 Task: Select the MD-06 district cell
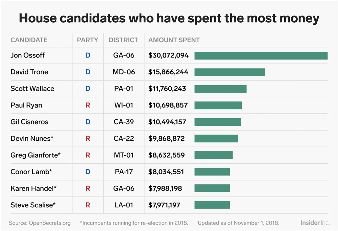124,72
